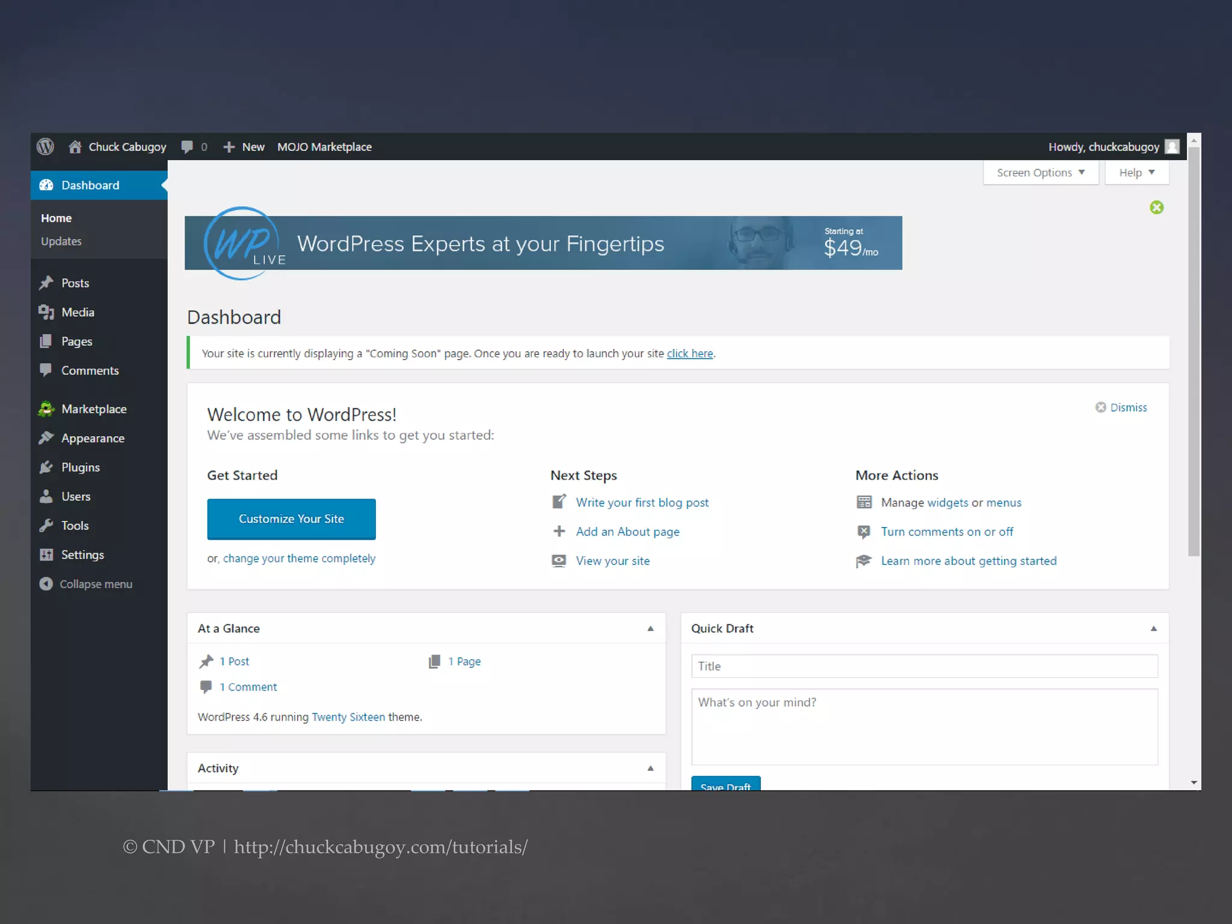
Task: Click the Twenty Sixteen theme link
Action: click(348, 717)
